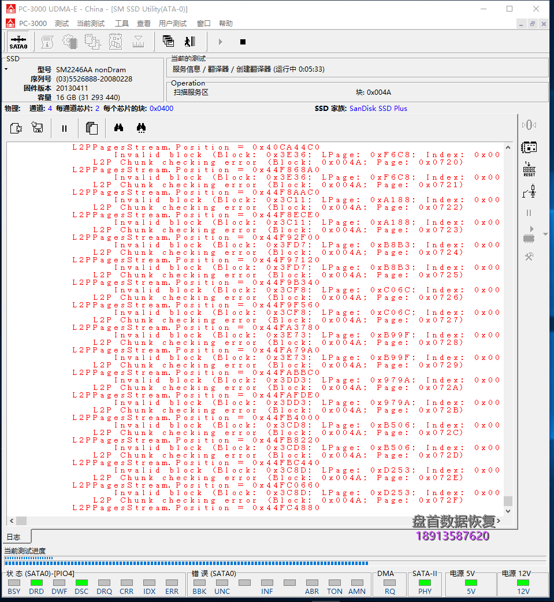Viewport: 554px width, 602px height.
Task: Click the stop test button
Action: pos(243,42)
